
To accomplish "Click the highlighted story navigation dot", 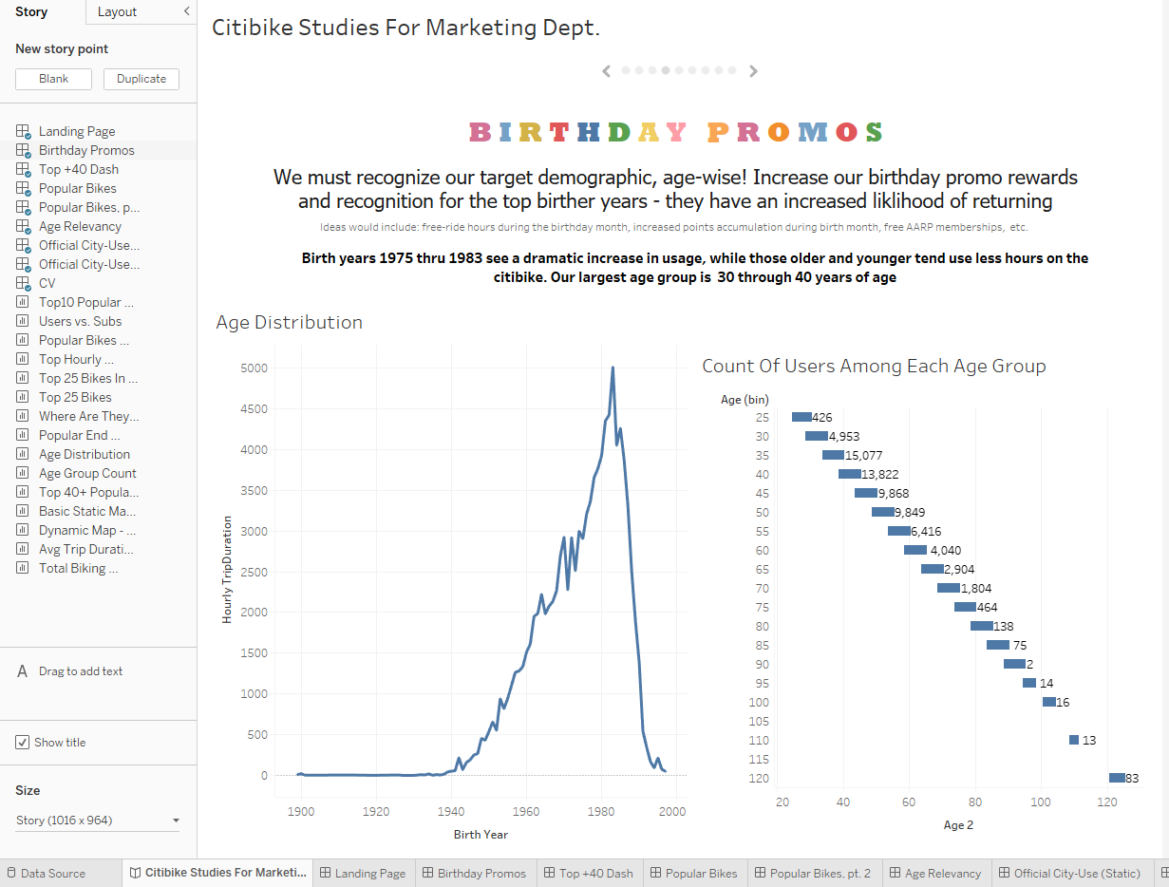I will click(x=665, y=70).
